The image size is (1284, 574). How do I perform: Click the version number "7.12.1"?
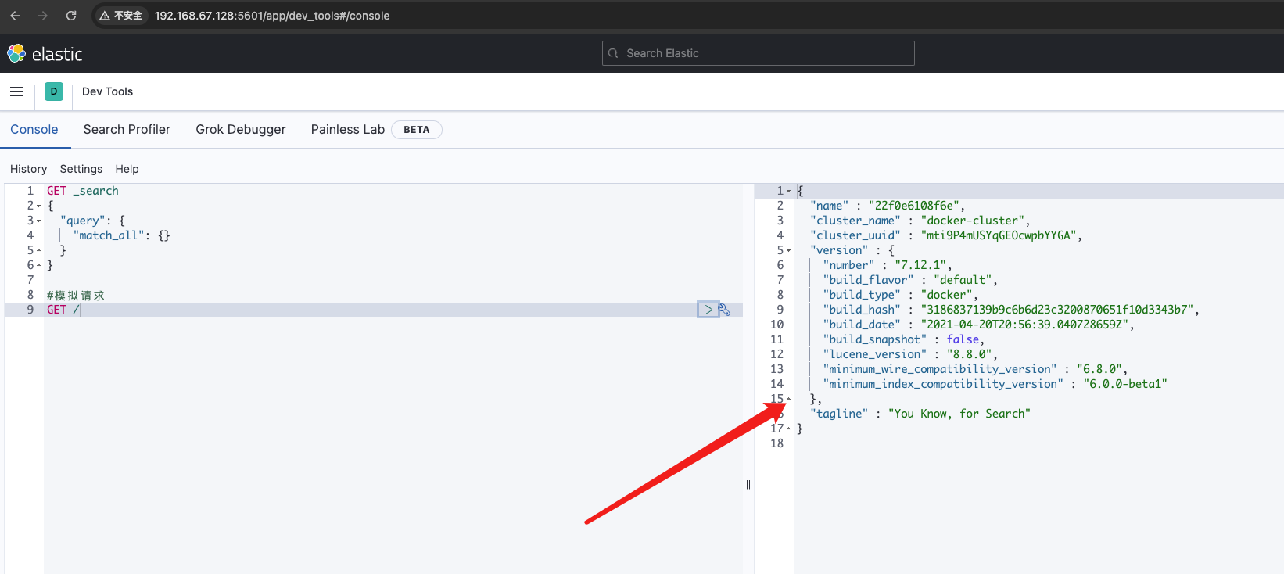pos(920,265)
